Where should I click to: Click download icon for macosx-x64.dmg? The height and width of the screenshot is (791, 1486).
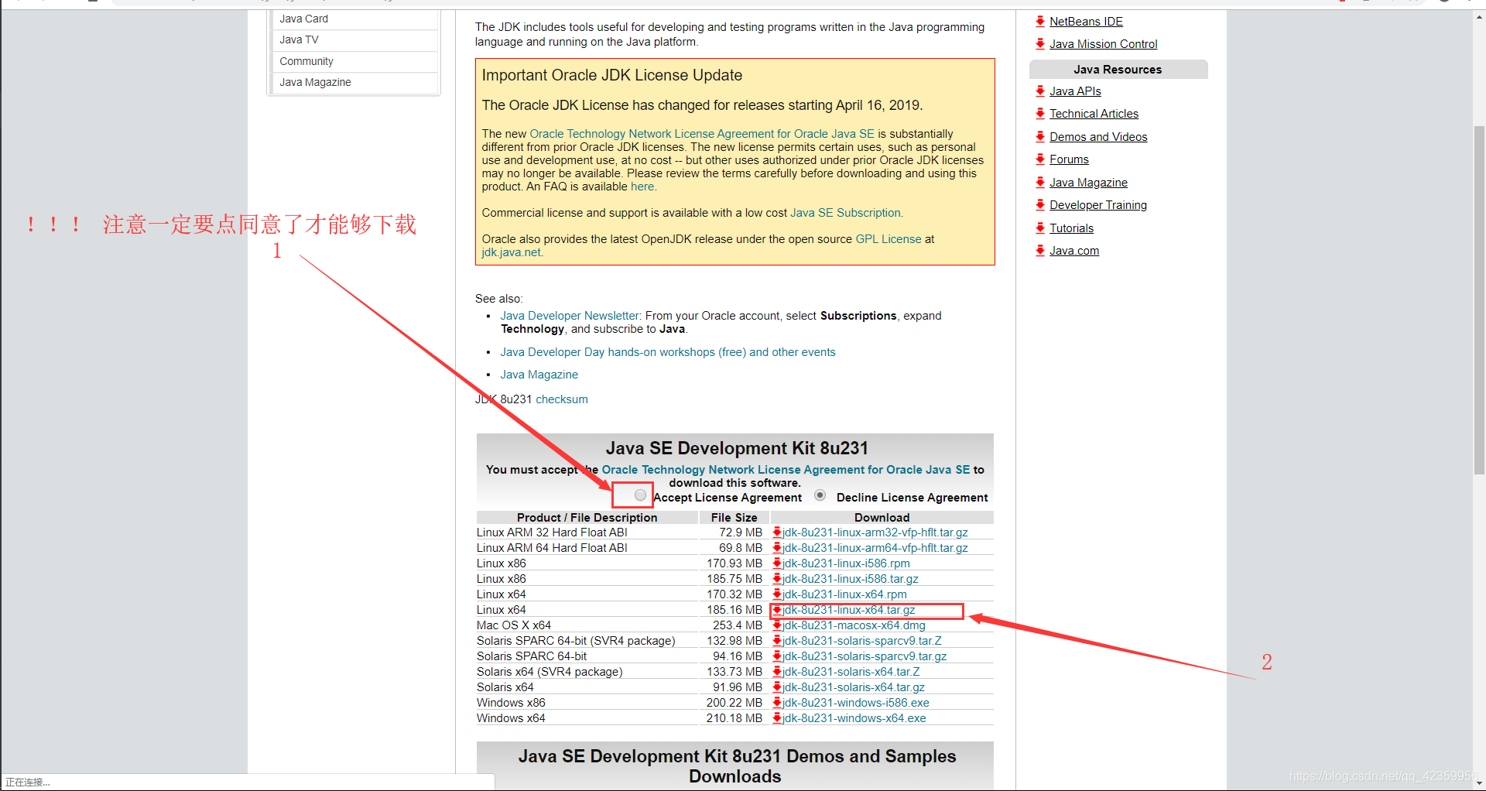click(x=777, y=625)
